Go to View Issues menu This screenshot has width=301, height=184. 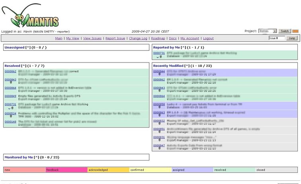[x=92, y=39]
